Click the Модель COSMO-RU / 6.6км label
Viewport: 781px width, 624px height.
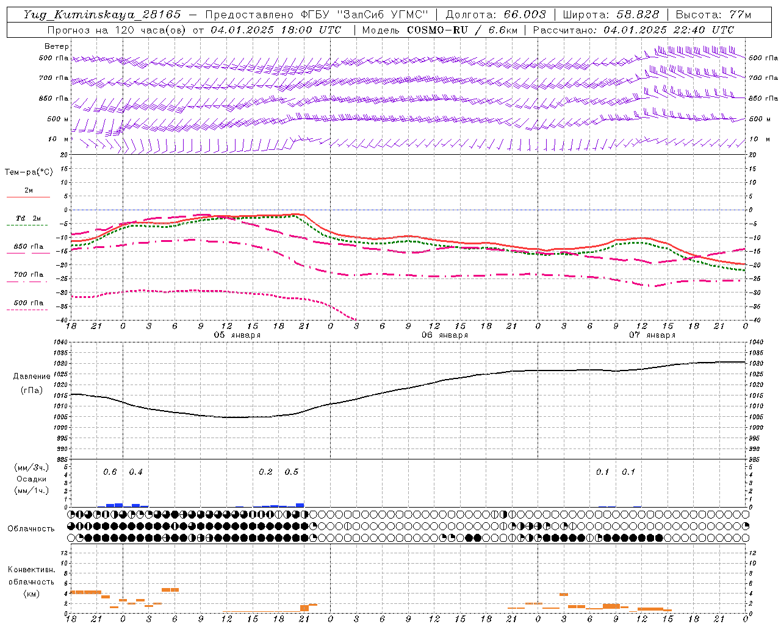tap(439, 30)
